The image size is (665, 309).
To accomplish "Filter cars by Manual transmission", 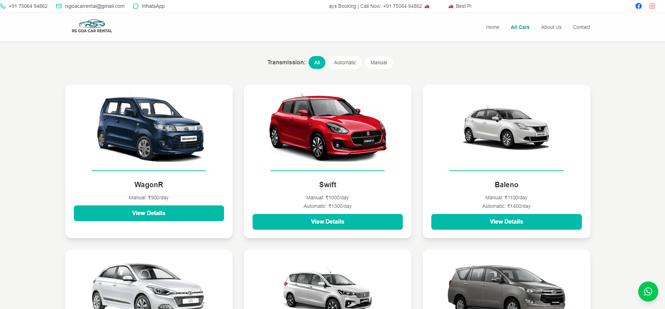I will tap(379, 63).
